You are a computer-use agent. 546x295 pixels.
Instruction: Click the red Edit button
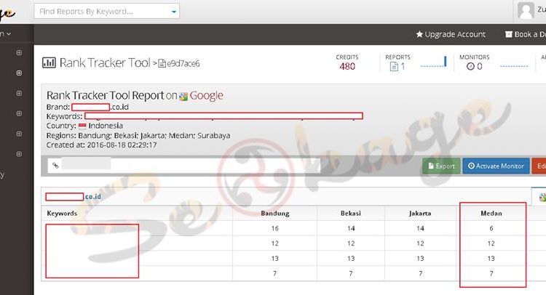(539, 166)
